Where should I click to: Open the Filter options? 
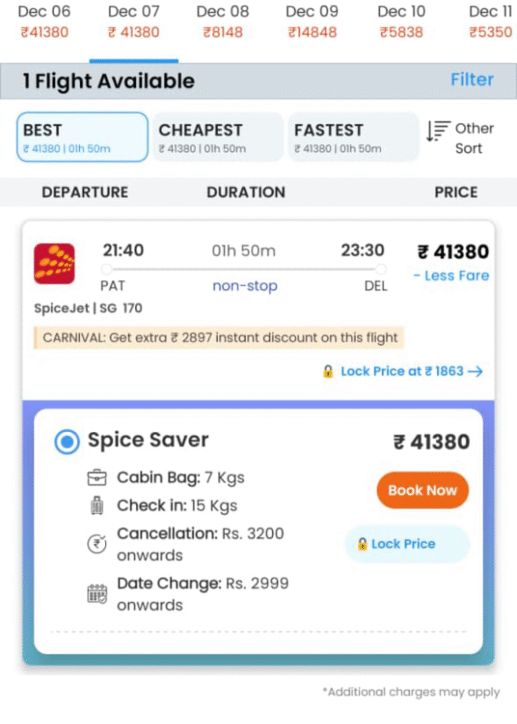pyautogui.click(x=472, y=80)
